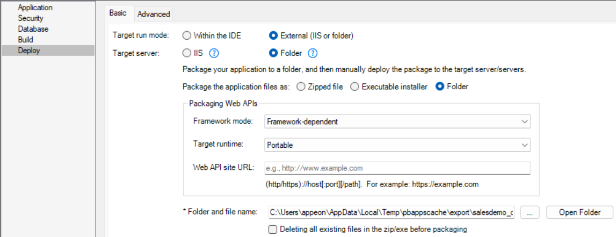Switch to the Basic tab
Viewport: 616px width, 237px height.
[x=118, y=13]
